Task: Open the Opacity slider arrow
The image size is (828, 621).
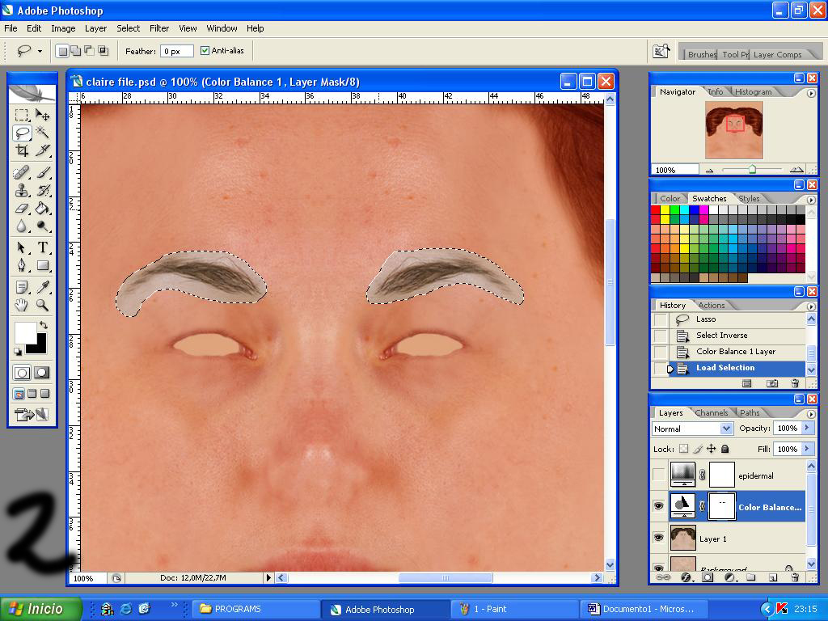Action: click(x=807, y=428)
